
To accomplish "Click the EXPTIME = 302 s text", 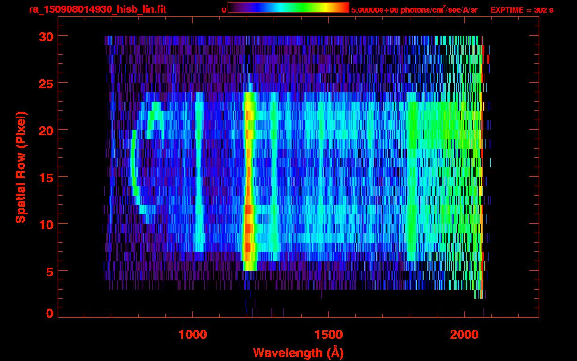I will [x=522, y=10].
